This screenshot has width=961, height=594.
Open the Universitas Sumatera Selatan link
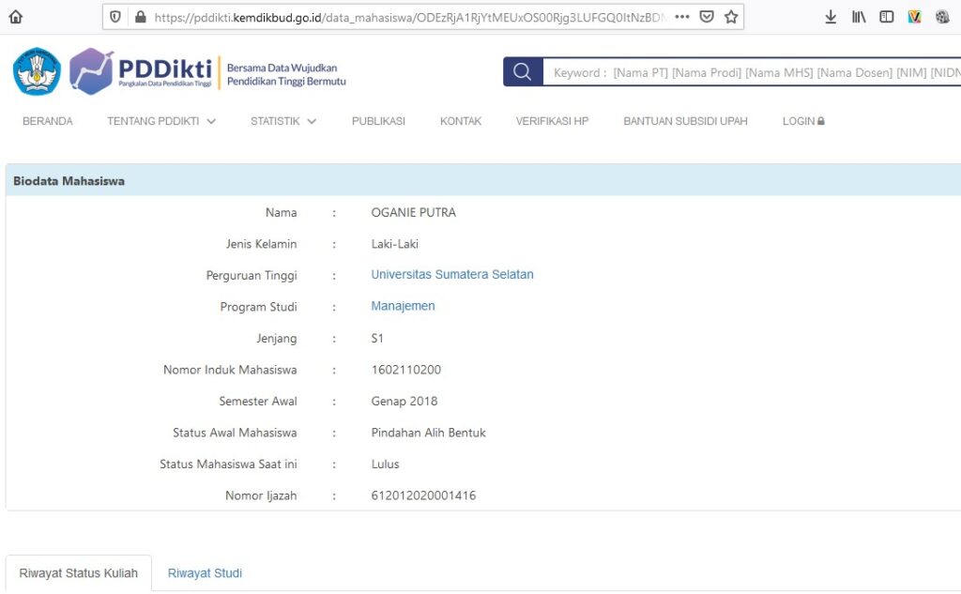tap(452, 274)
